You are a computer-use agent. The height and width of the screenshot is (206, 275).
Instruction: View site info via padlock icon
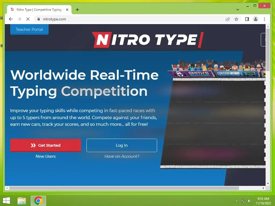point(39,19)
